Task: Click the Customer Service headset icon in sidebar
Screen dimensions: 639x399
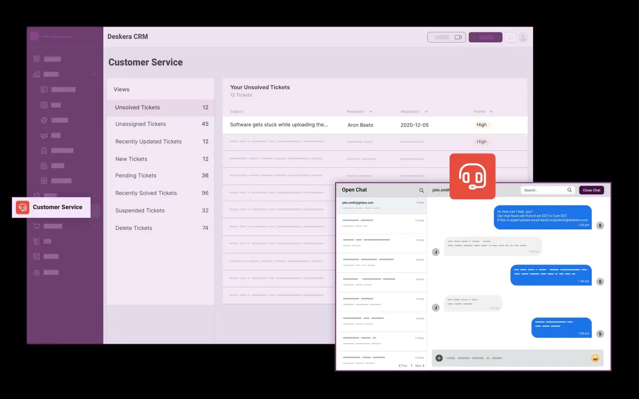Action: [23, 207]
